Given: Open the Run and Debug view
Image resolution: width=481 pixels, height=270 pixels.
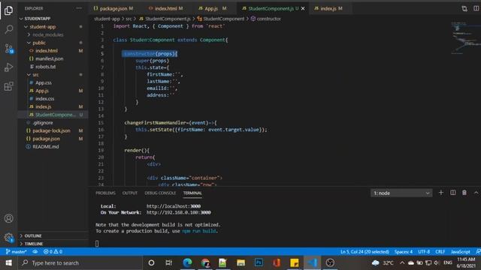Looking at the screenshot, I should pos(8,67).
